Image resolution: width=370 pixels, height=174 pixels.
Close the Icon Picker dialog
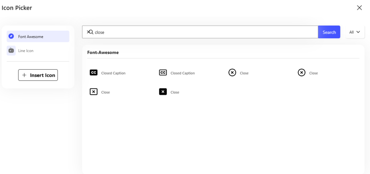tap(359, 8)
